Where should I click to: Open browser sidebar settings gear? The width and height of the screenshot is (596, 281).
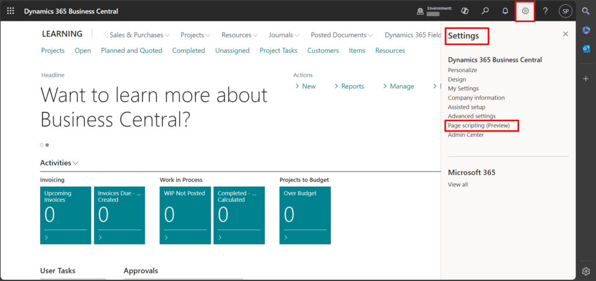586,271
